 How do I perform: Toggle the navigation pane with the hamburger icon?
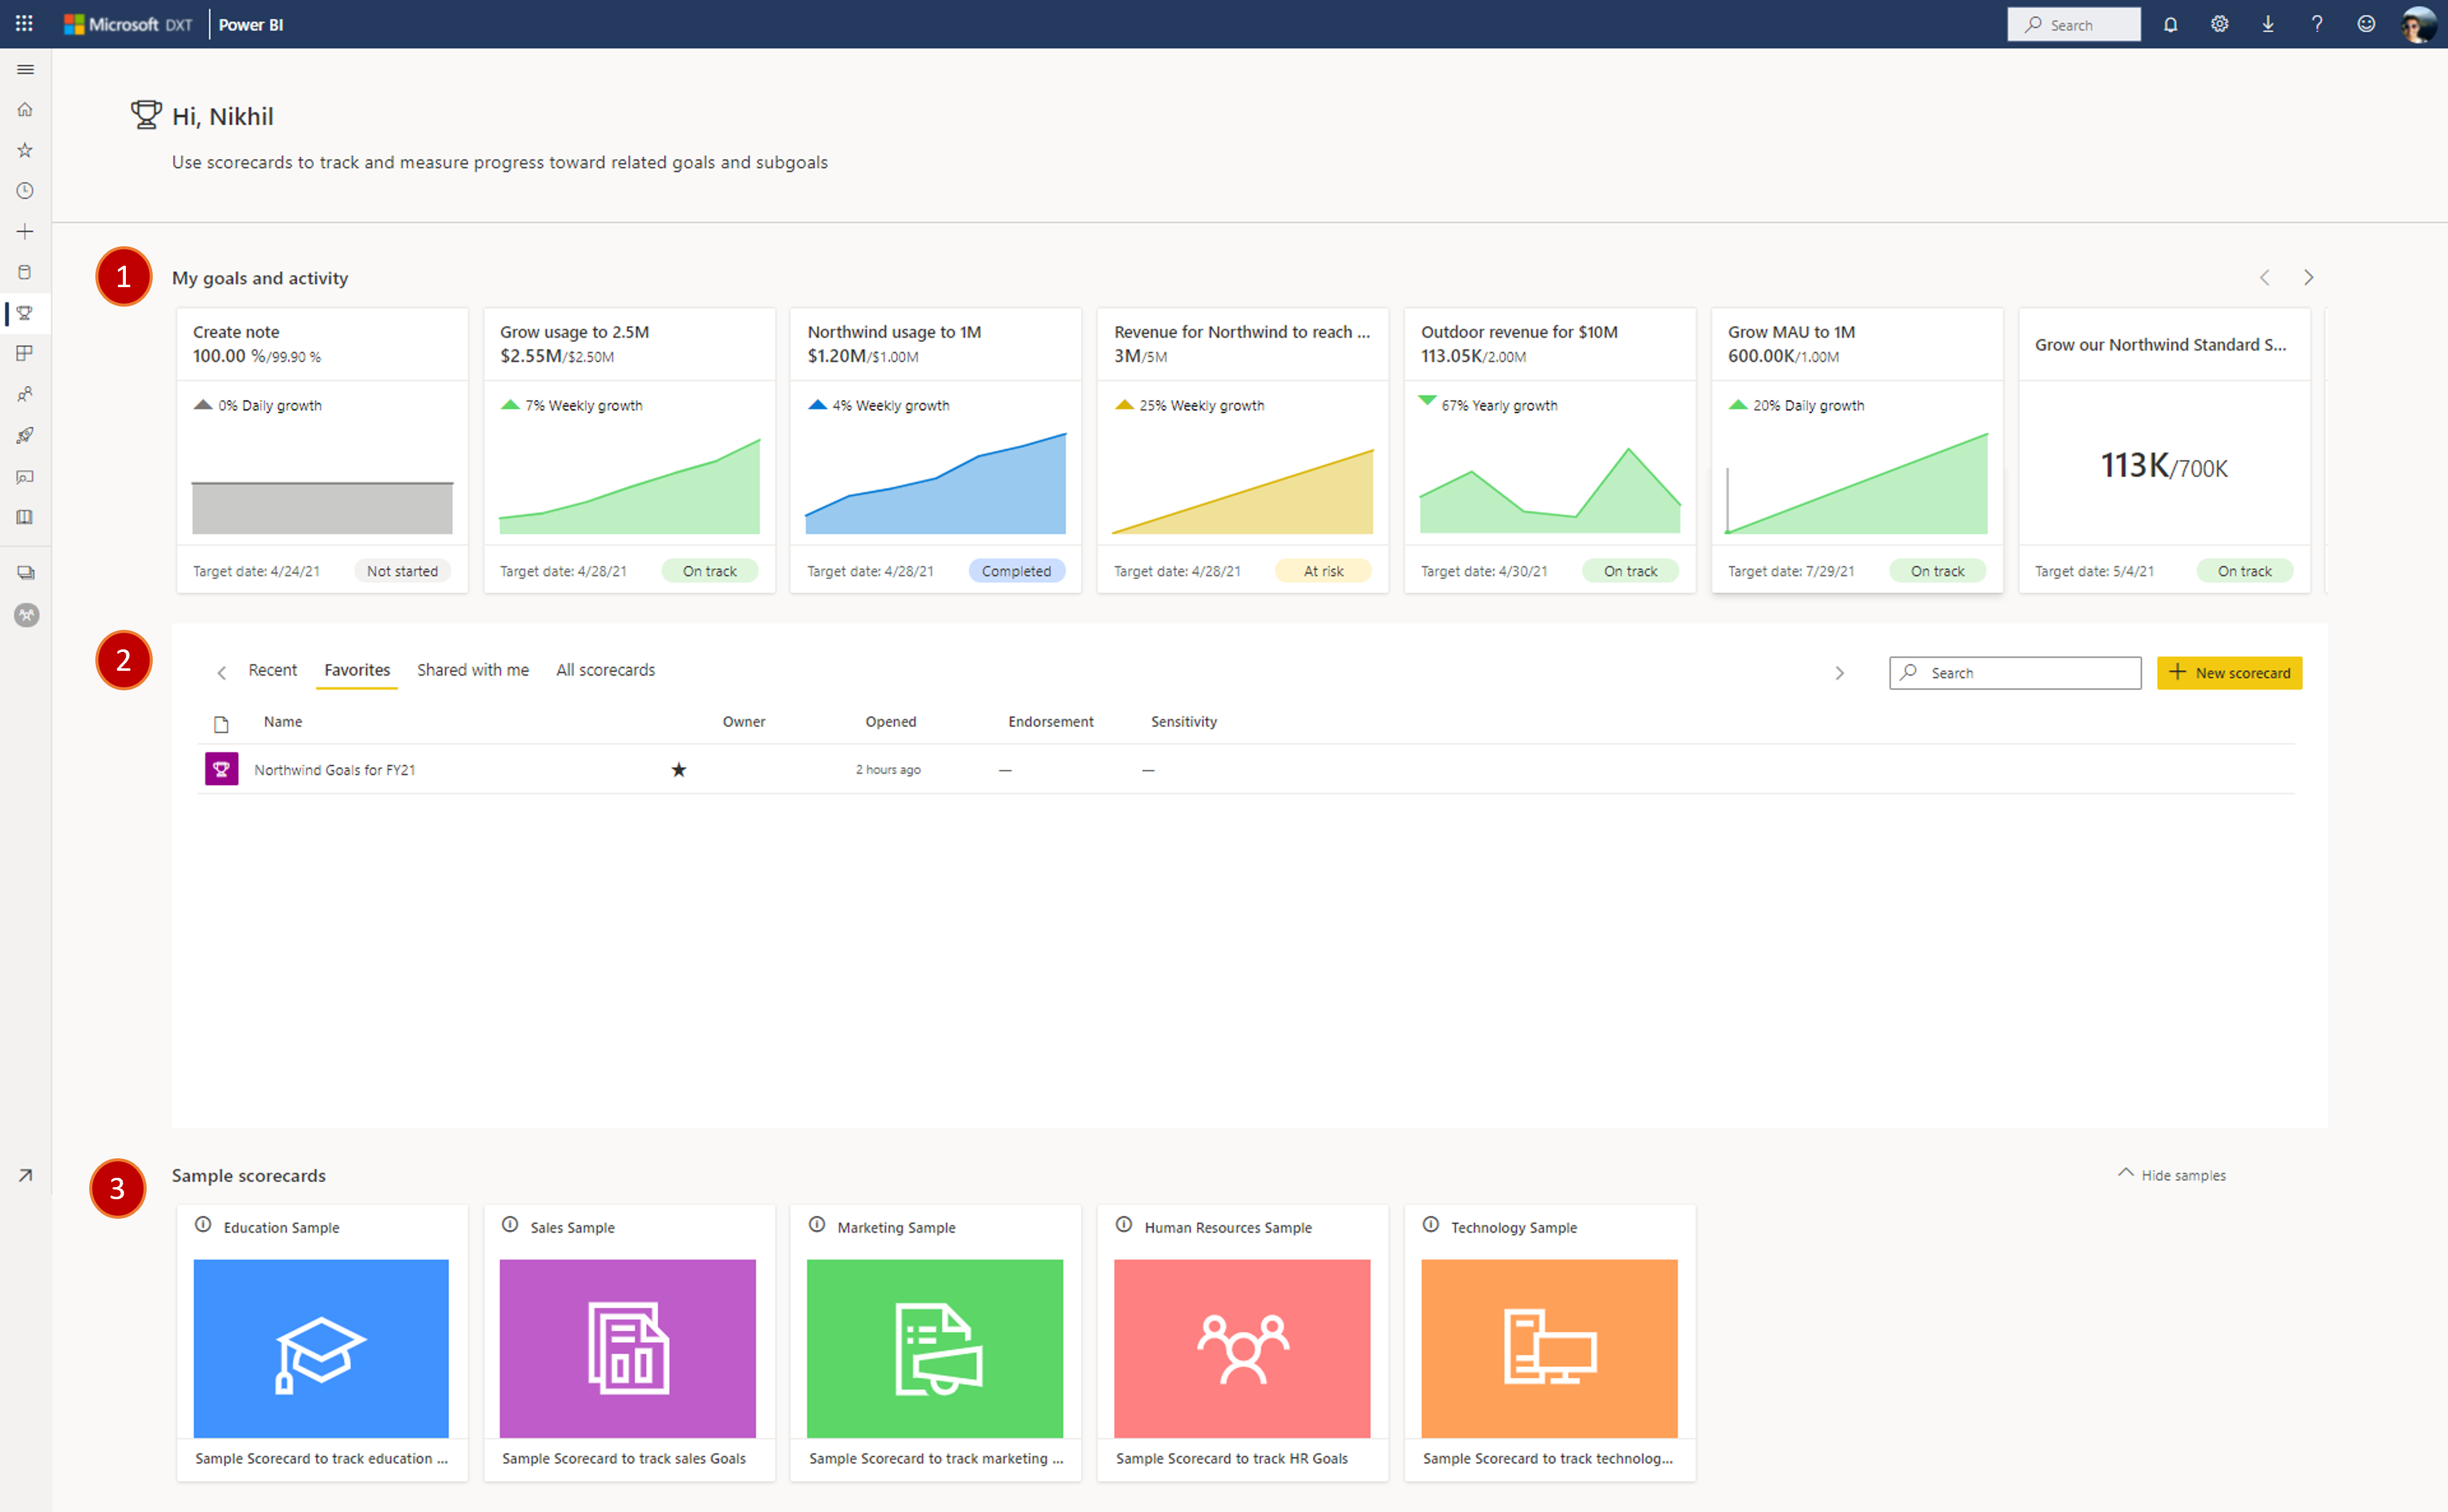pos(25,69)
